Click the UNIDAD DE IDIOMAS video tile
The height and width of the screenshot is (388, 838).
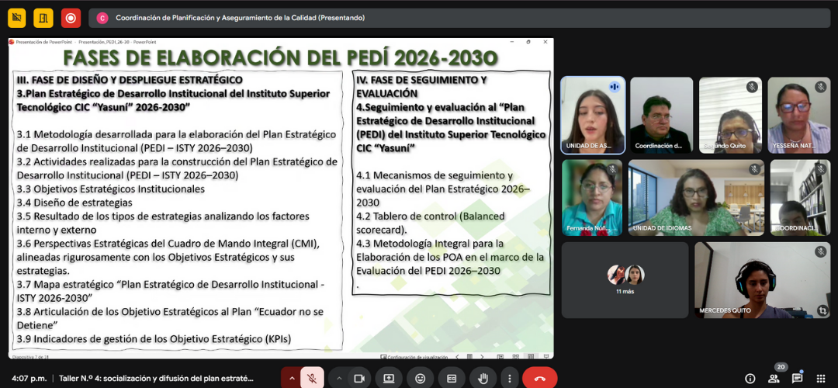click(x=694, y=197)
